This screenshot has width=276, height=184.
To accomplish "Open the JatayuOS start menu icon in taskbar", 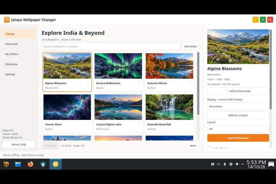I will coord(6,164).
